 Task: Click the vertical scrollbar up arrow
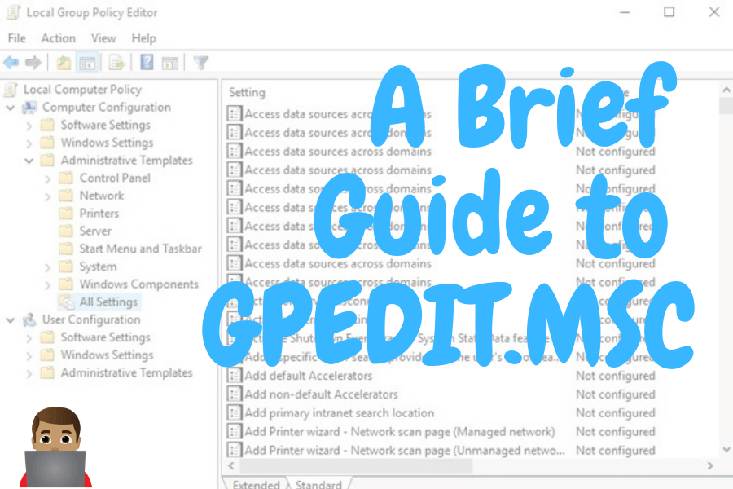726,90
